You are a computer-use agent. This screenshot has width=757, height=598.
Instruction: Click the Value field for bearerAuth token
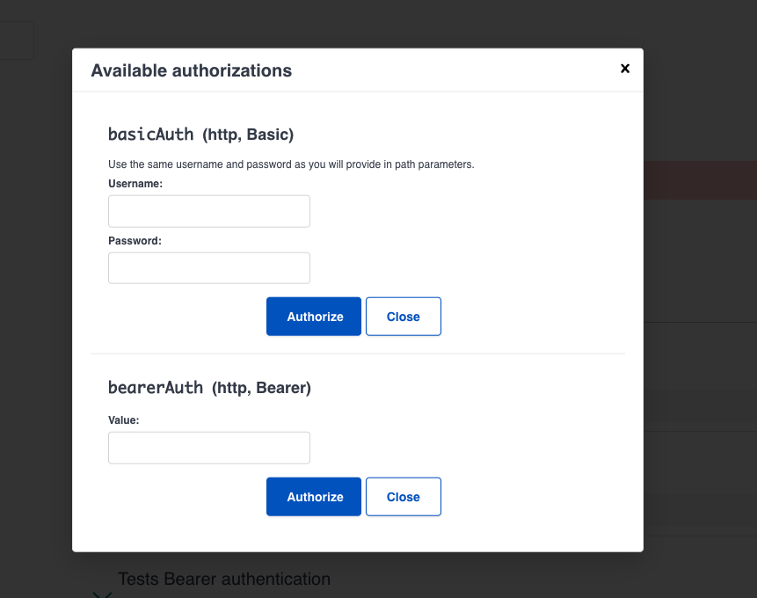pyautogui.click(x=208, y=448)
